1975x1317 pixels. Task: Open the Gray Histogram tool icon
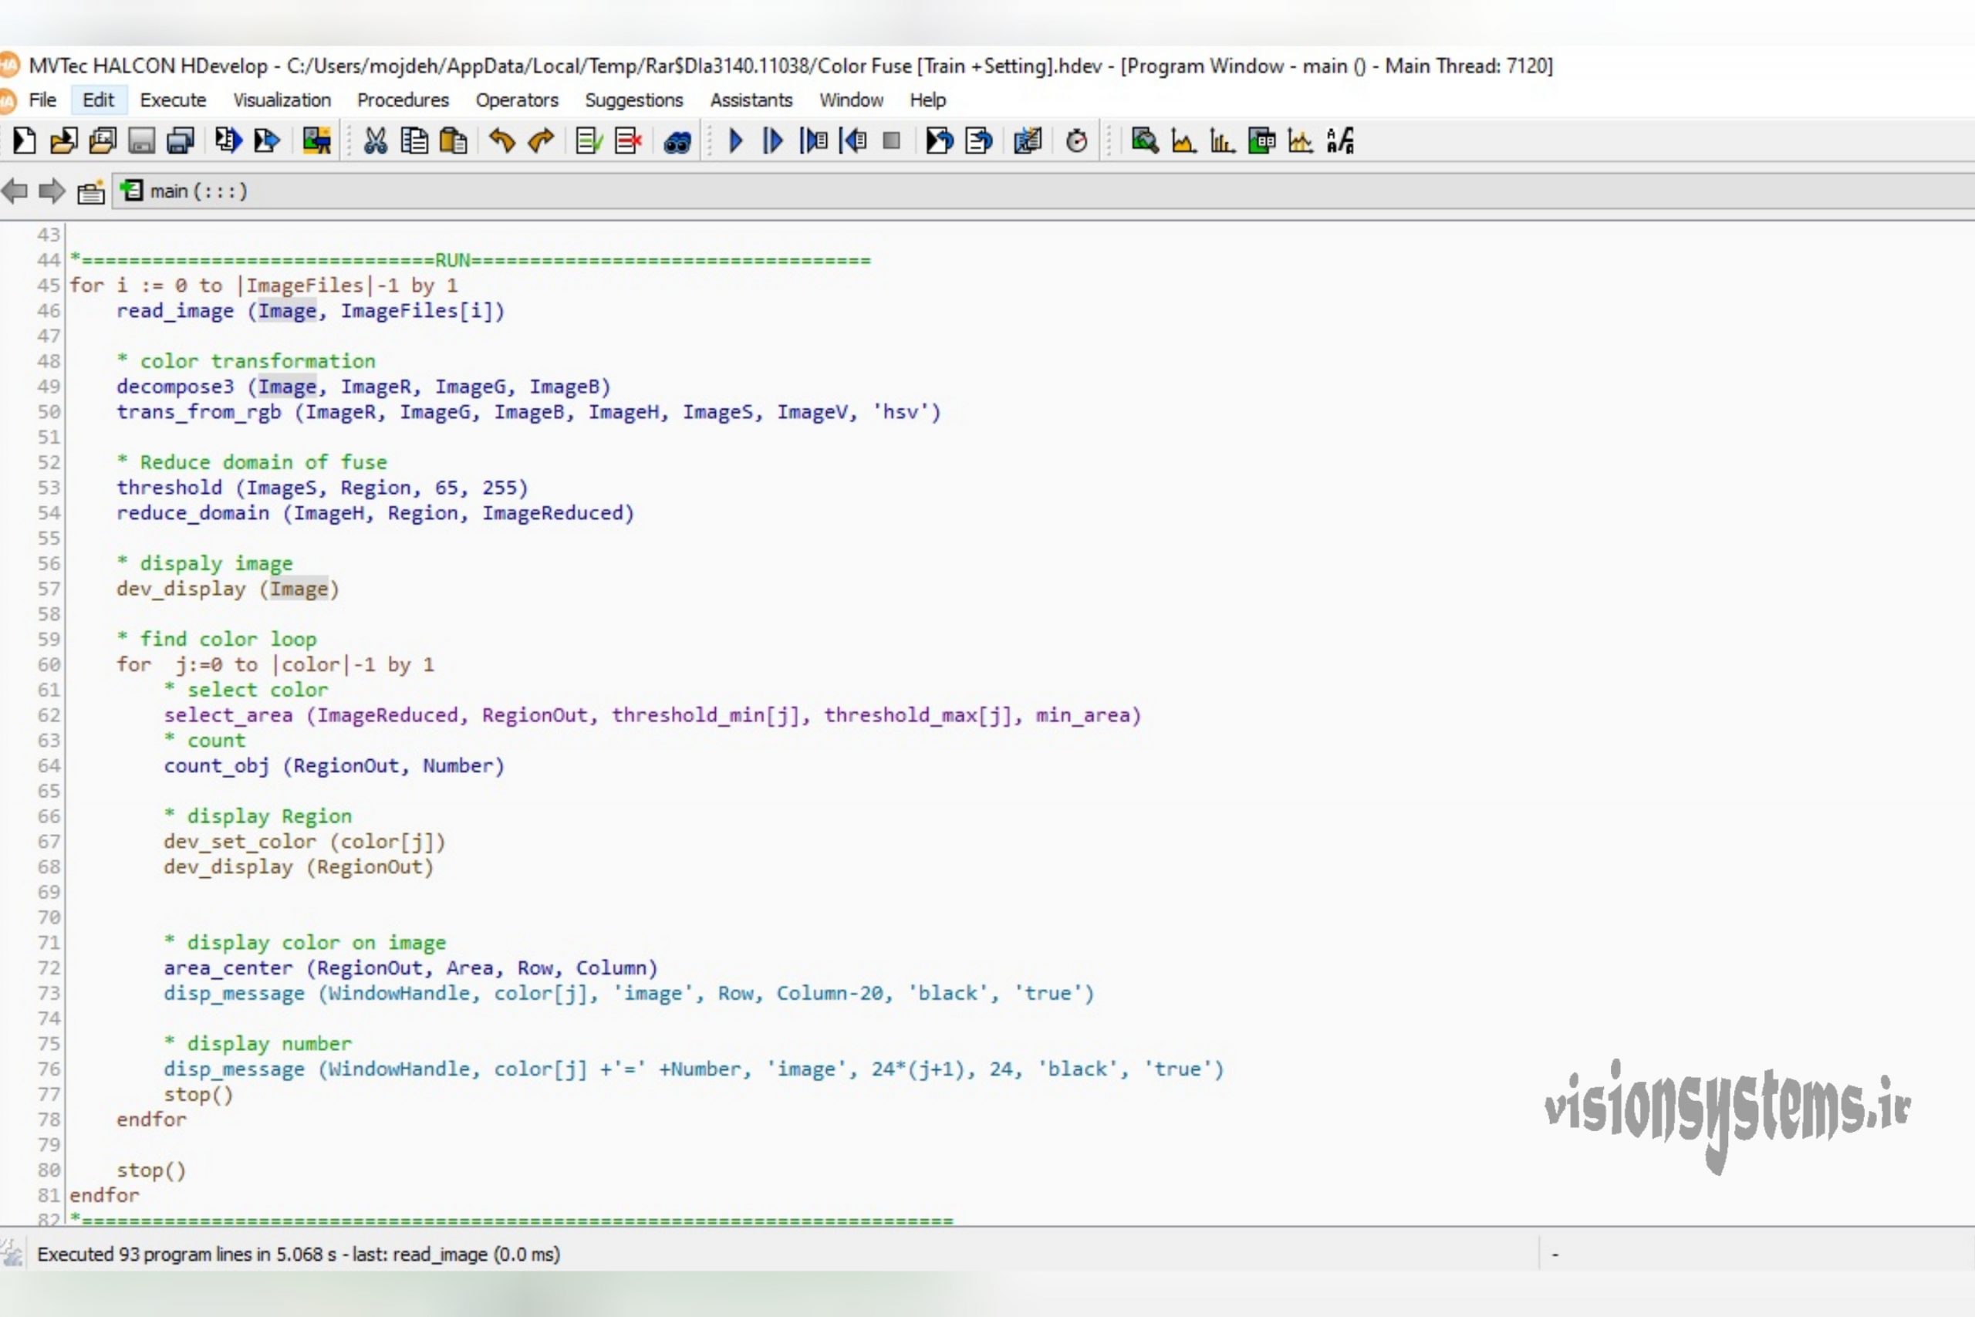(x=1183, y=141)
